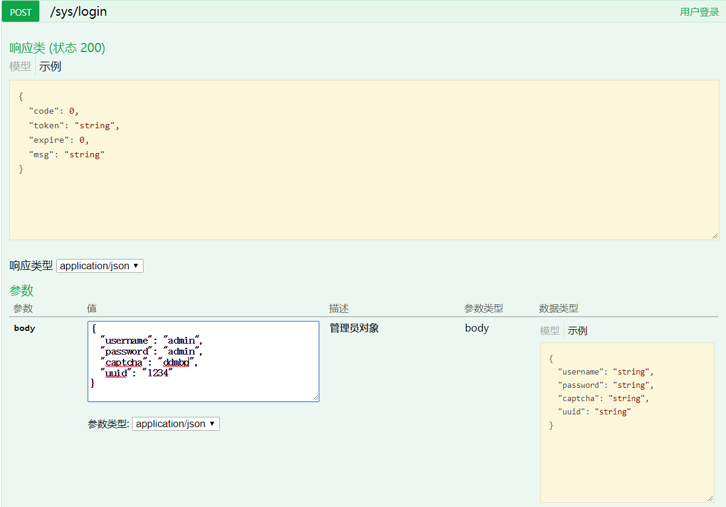
Task: Click the bold body parameter name
Action: pos(24,328)
